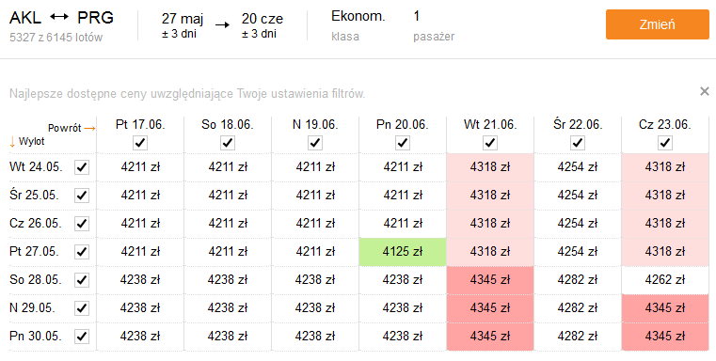Toggle the Wt 21.06. column checkbox

(x=490, y=143)
